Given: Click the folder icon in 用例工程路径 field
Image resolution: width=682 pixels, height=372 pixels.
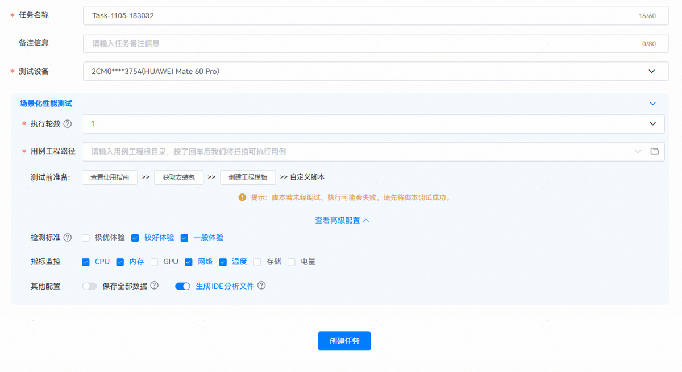Looking at the screenshot, I should click(654, 151).
